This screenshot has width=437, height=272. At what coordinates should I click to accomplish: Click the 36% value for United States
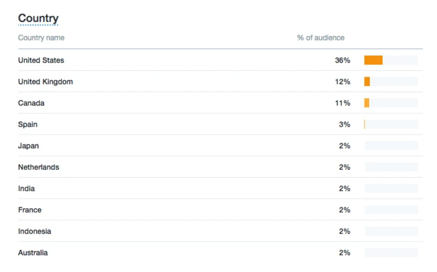click(342, 60)
